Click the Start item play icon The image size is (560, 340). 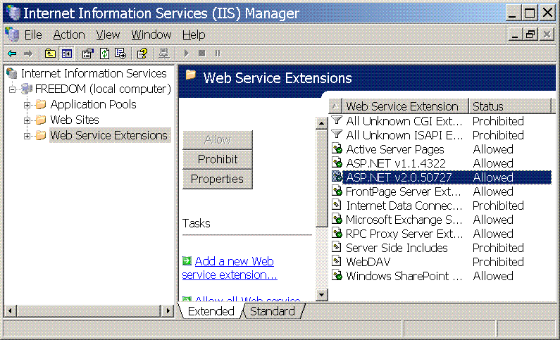(x=186, y=54)
